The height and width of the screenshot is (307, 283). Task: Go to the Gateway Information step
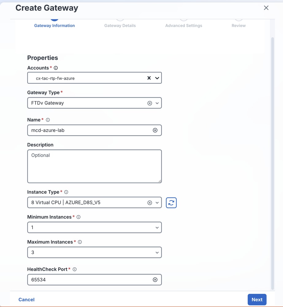point(55,26)
